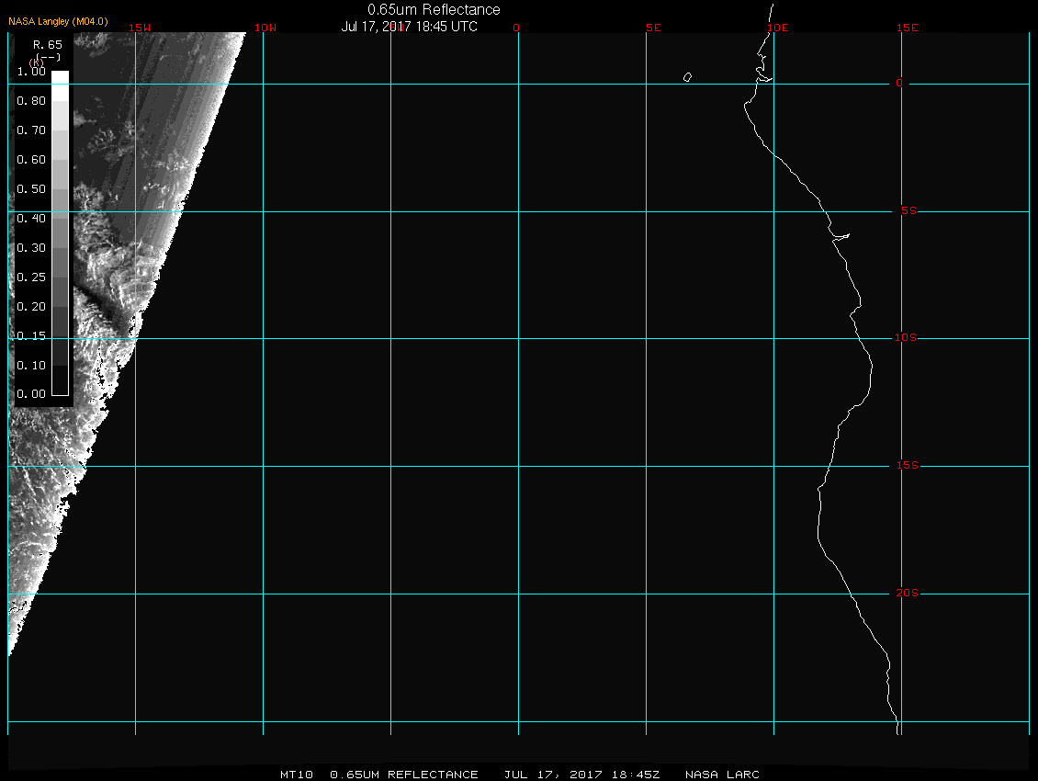
Task: Click the MT10 text in the footer caption
Action: pos(297,775)
